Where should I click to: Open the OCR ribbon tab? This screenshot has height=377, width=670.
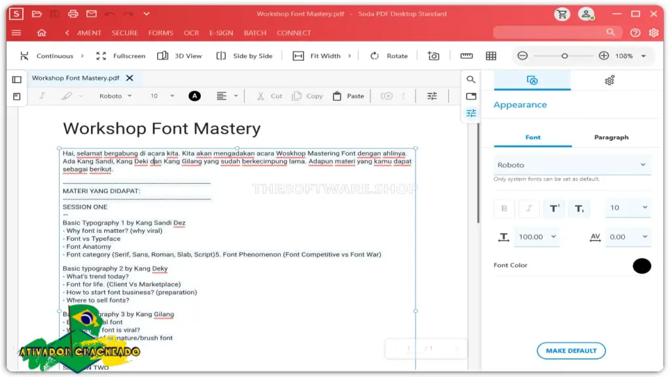[192, 33]
